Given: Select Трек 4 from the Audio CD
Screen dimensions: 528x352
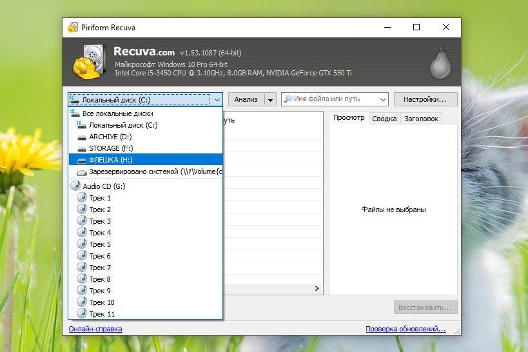Looking at the screenshot, I should point(145,233).
